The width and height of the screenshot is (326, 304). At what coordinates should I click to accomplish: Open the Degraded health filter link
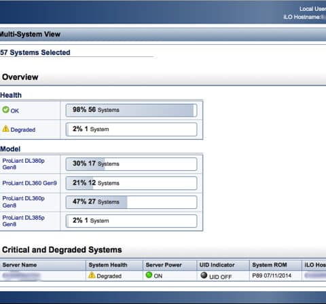tap(23, 130)
